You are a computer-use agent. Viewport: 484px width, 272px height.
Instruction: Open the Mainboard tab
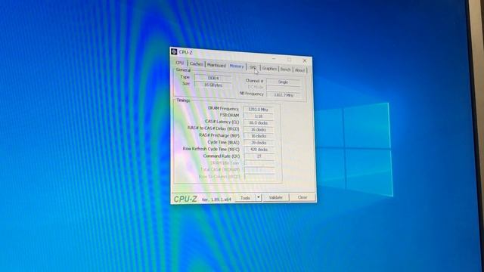coord(216,65)
